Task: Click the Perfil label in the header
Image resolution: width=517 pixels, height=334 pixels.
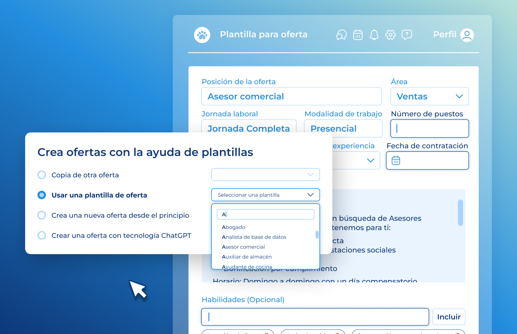Action: [x=445, y=35]
